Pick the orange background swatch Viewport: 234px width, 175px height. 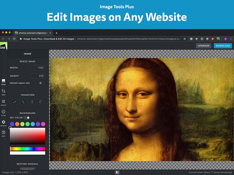point(17,124)
